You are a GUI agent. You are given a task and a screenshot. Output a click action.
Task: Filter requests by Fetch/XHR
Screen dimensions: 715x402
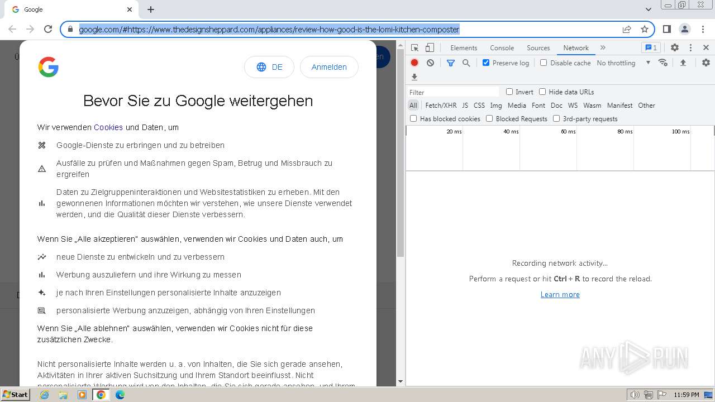441,106
